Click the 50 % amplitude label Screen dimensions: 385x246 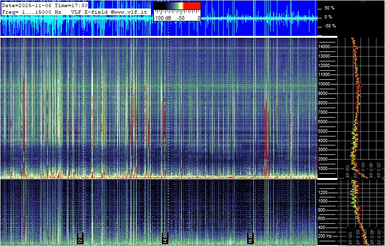point(329,8)
